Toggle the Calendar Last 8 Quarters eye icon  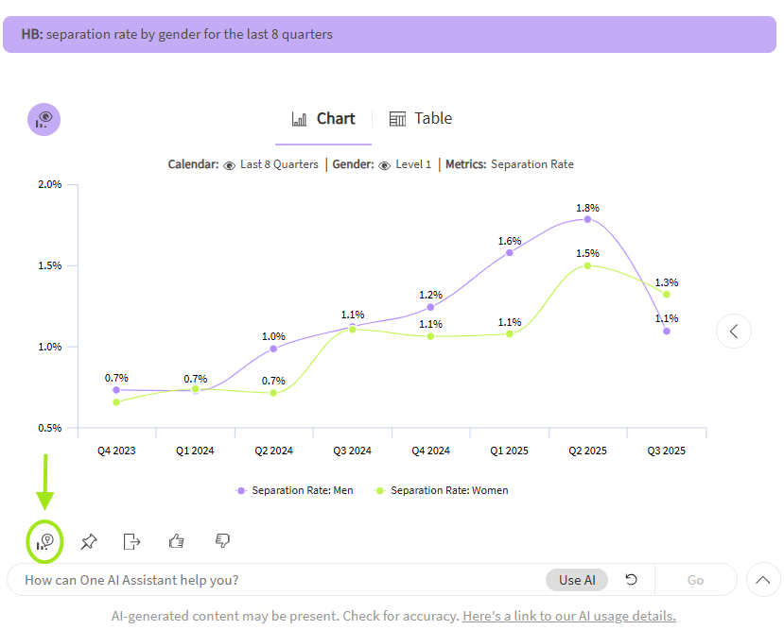pyautogui.click(x=229, y=165)
